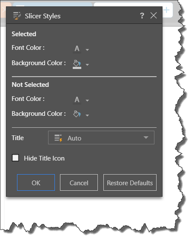Screen dimensions: 194x241
Task: Click the Hide Title Icon label text
Action: click(44, 158)
